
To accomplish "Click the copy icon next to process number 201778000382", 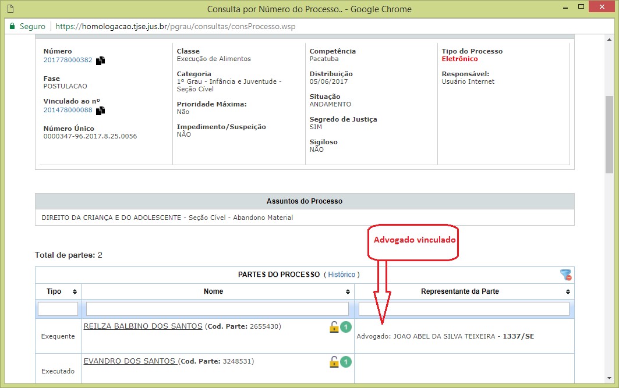I will 101,60.
